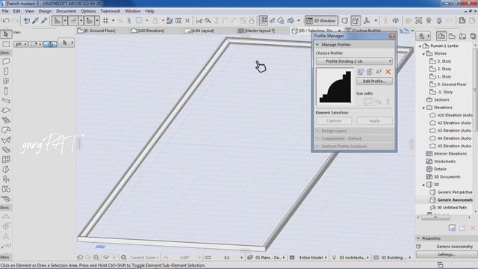Click the Find and Select magnifier icon
478x269 pixels.
pyautogui.click(x=208, y=21)
